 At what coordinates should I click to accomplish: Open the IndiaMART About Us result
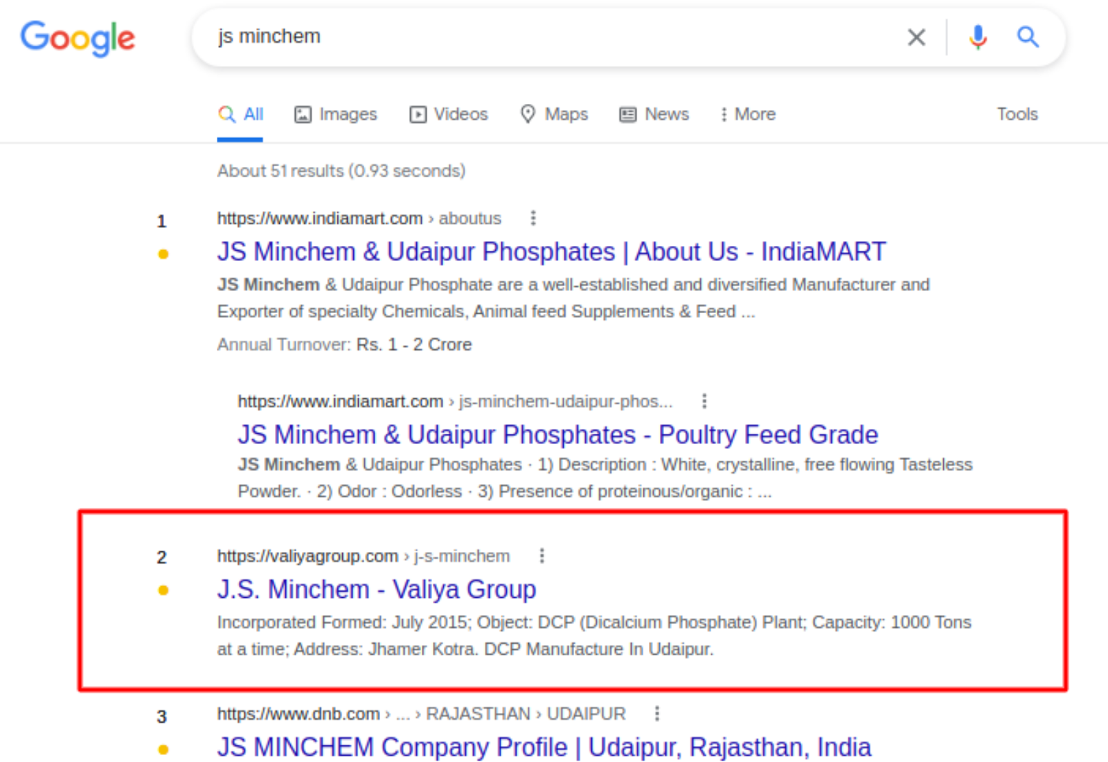click(551, 251)
